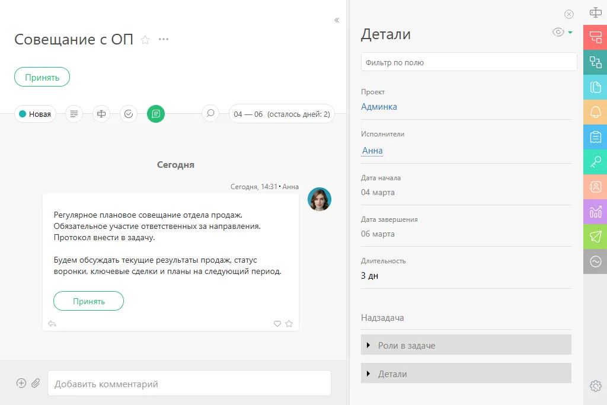The height and width of the screenshot is (405, 607).
Task: Open the notifications bell panel
Action: (595, 111)
